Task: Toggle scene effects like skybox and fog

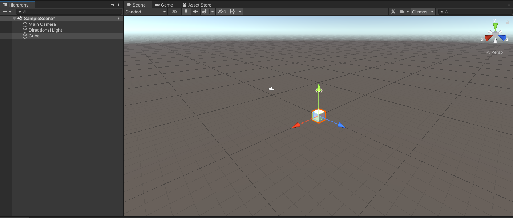Action: click(x=205, y=12)
